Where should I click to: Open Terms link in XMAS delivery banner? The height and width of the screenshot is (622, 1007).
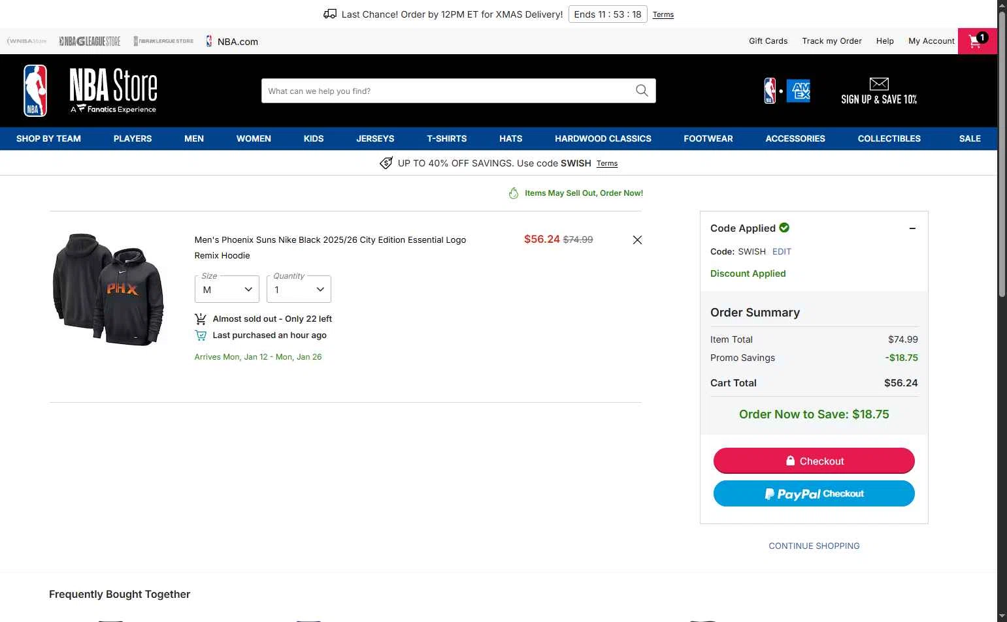(x=663, y=14)
